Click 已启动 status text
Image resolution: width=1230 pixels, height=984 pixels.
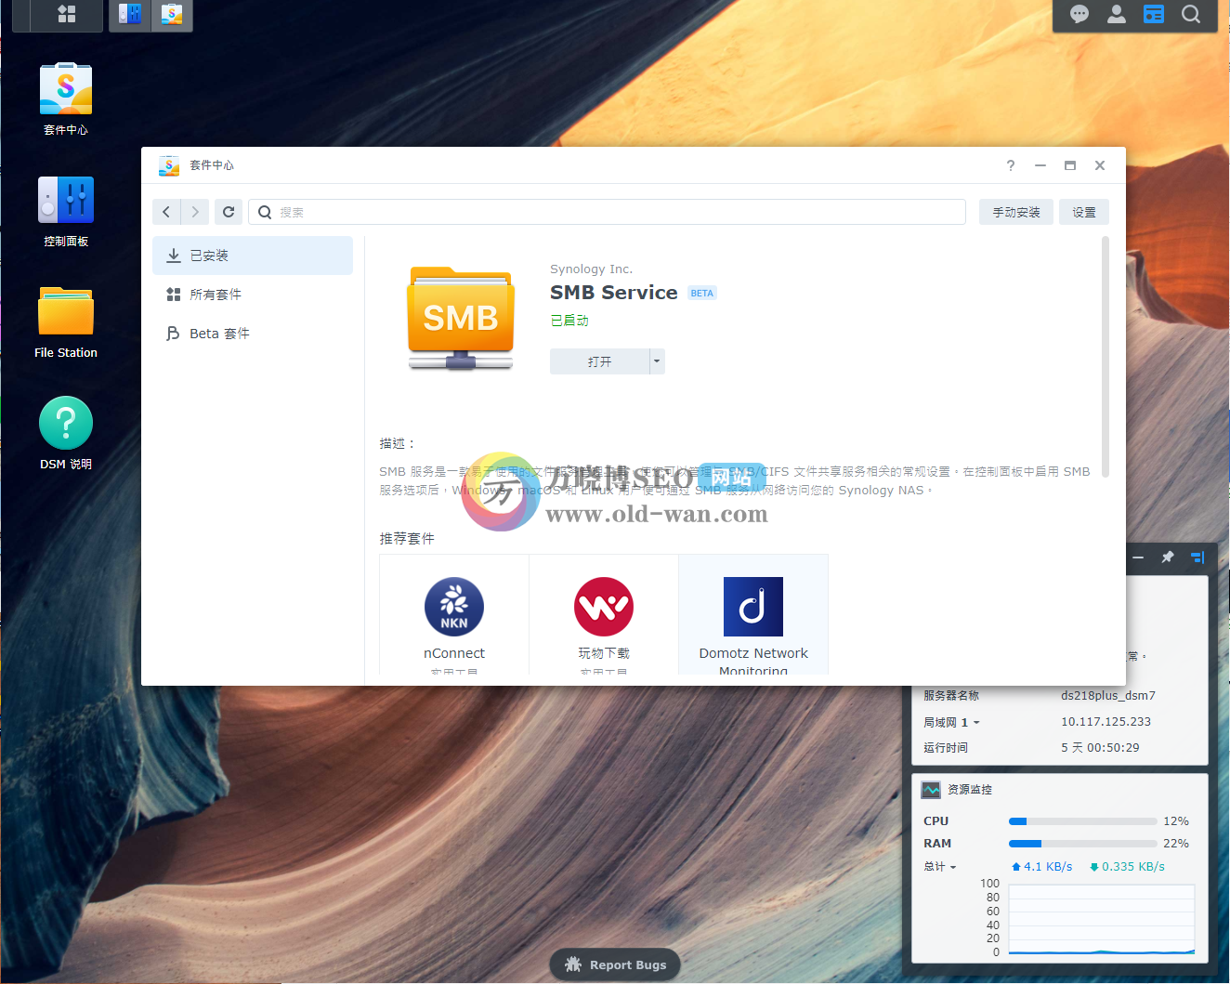point(569,321)
